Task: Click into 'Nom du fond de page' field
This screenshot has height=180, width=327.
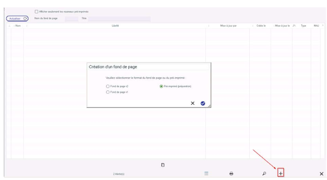Action: [x=71, y=18]
